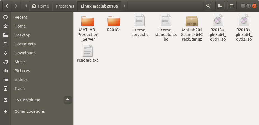Minimize the file manager window
This screenshot has height=125, width=259.
point(243,6)
